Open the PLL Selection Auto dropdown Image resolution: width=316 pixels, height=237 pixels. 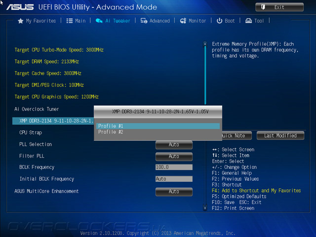pyautogui.click(x=174, y=145)
